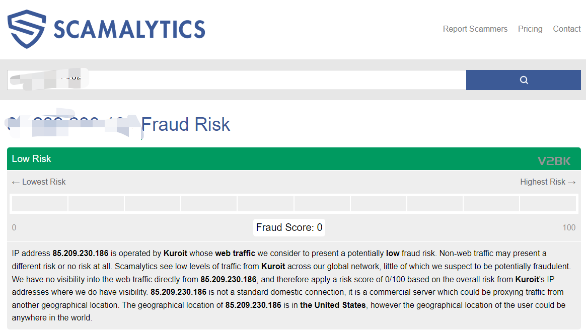The image size is (586, 330).
Task: Click the Fraud Score: 0 label
Action: pos(289,227)
